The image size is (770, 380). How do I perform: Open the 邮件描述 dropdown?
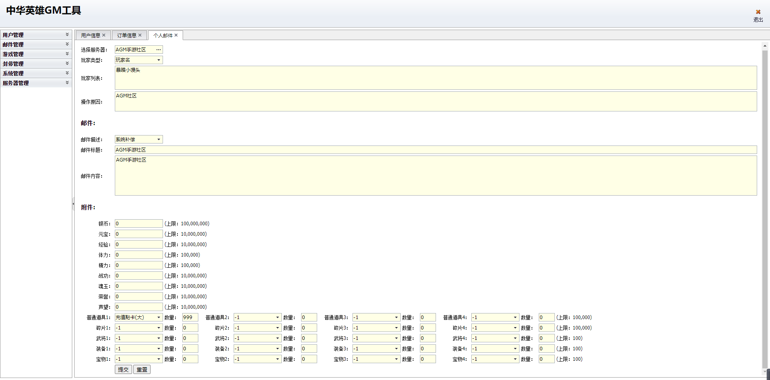tap(159, 139)
